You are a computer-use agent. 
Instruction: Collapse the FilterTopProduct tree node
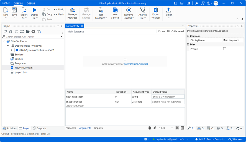pyautogui.click(x=4, y=41)
